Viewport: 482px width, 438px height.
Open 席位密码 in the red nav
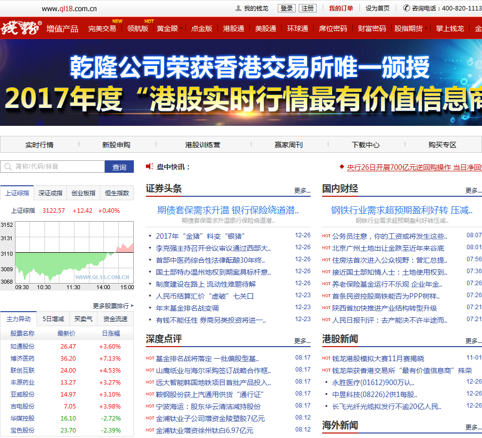333,28
